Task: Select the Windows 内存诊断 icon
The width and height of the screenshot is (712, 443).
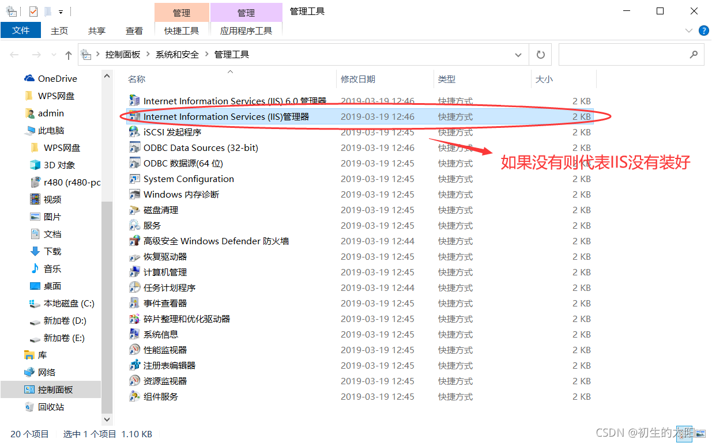Action: (134, 194)
